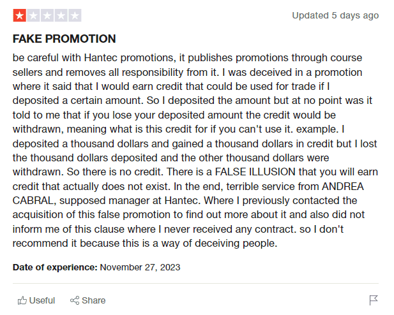Mark the review as Useful
Viewport: 394px width, 315px height.
(x=36, y=300)
